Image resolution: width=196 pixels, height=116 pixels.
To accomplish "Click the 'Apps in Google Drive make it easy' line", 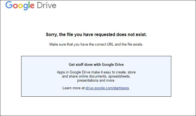I will [96, 72].
